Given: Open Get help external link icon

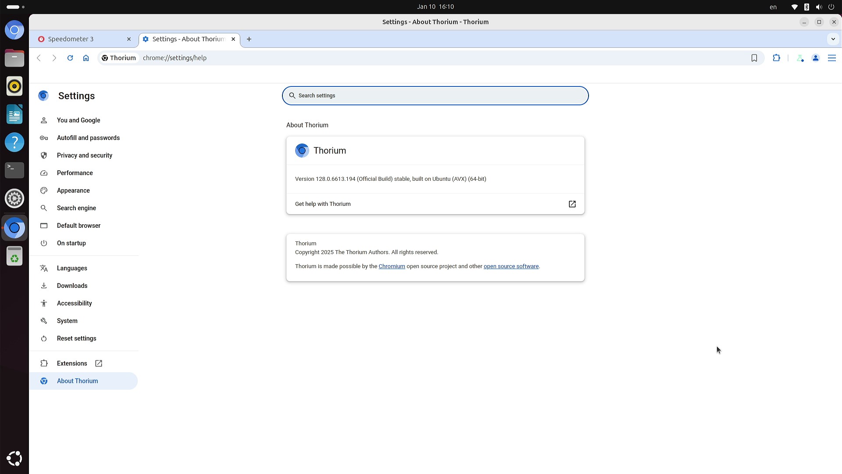Looking at the screenshot, I should tap(572, 204).
